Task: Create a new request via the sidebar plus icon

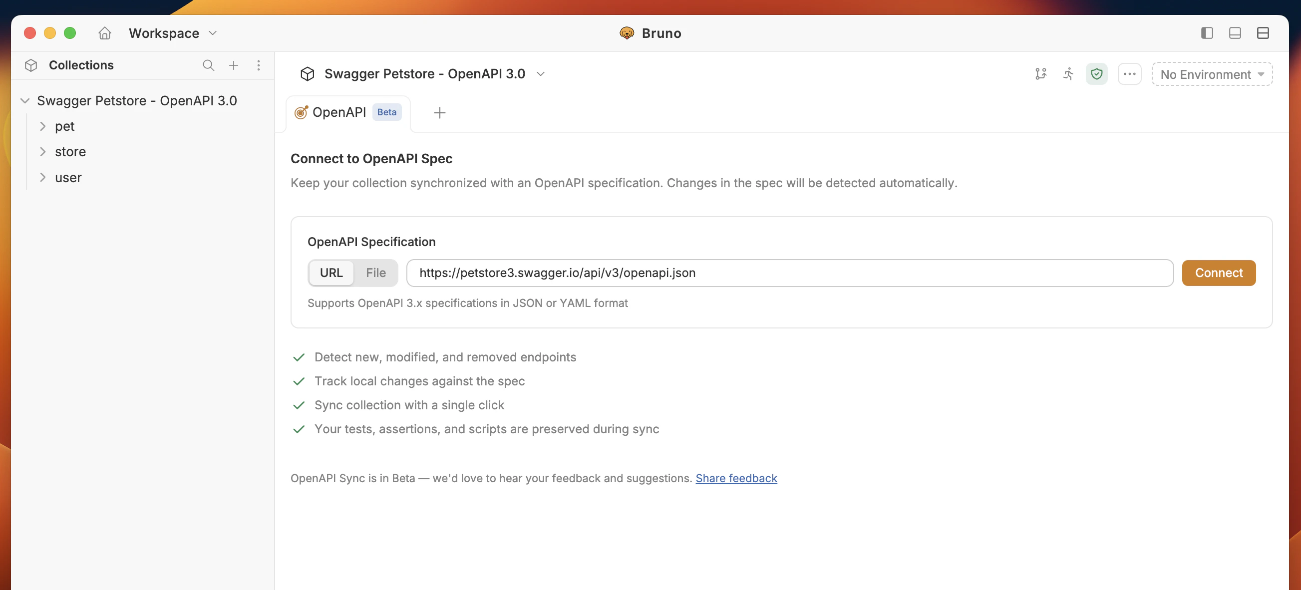Action: (233, 66)
